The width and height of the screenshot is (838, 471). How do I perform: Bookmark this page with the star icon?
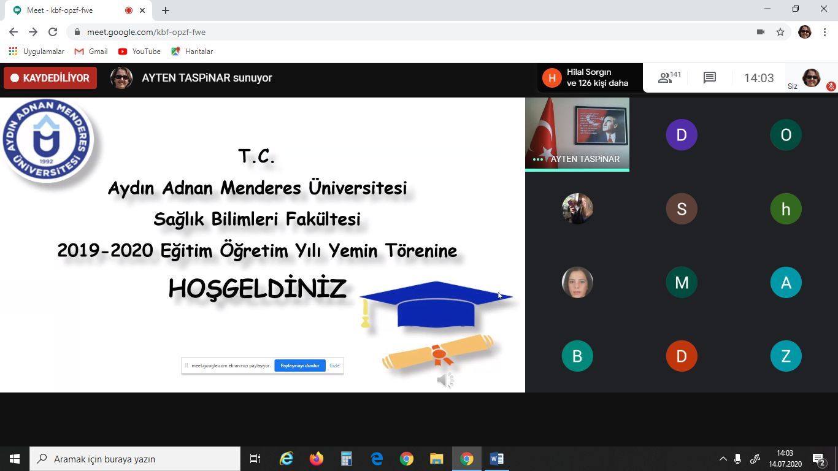click(x=780, y=32)
